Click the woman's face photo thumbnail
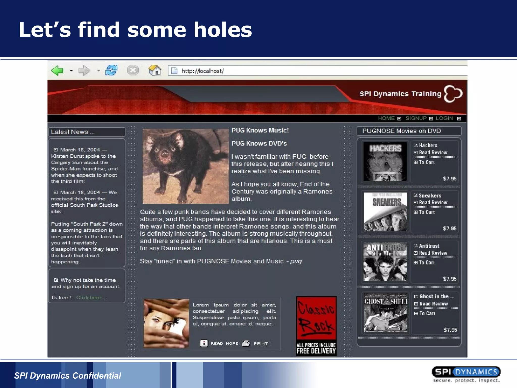Screen dimensions: 517x388 [x=166, y=324]
